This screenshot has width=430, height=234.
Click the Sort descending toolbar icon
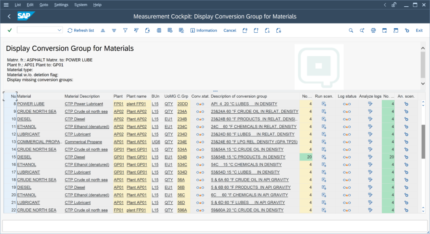tap(114, 31)
